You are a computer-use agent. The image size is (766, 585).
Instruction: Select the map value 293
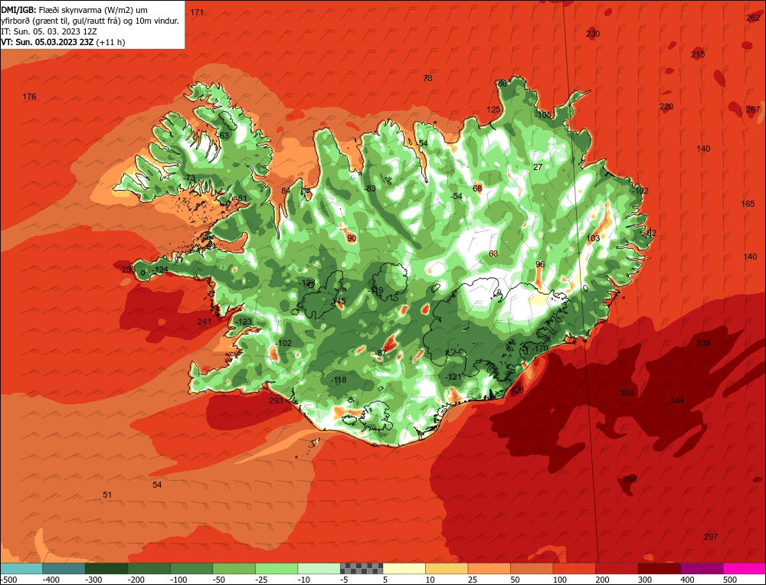276,400
